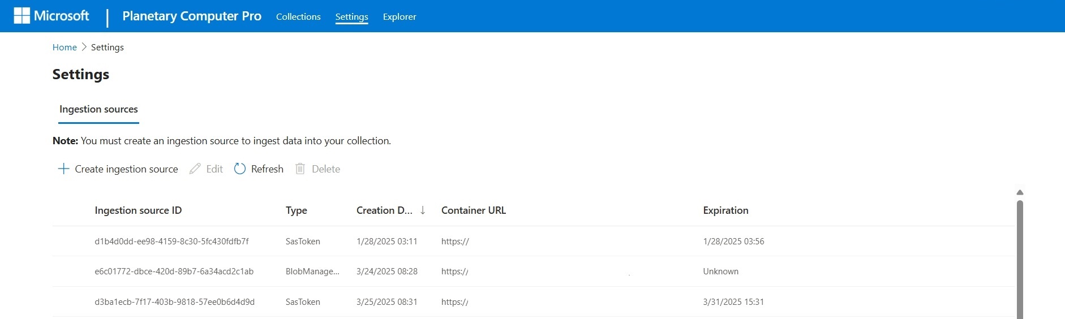
Task: Click the vertical scrollbar thumb
Action: (1020, 260)
